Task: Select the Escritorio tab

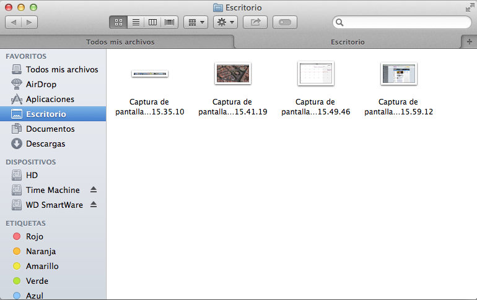Action: [x=348, y=42]
